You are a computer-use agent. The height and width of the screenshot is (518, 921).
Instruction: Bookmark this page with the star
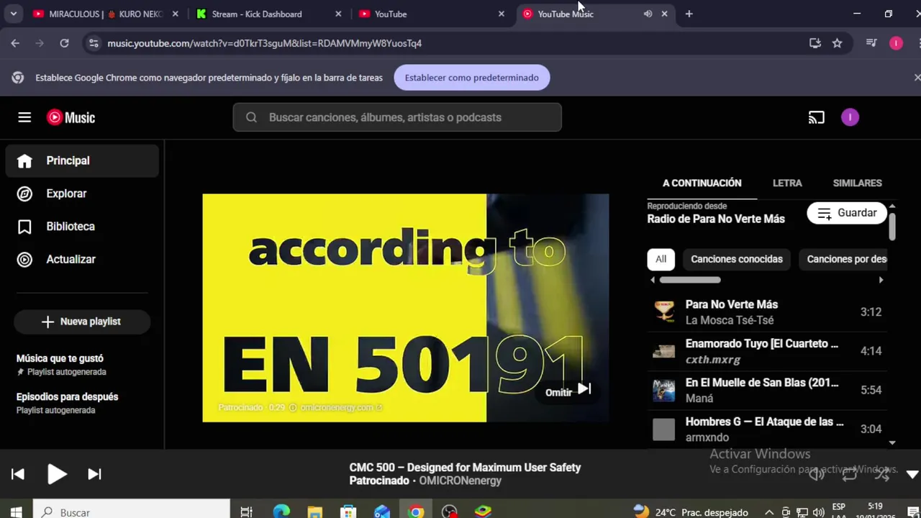pyautogui.click(x=837, y=43)
